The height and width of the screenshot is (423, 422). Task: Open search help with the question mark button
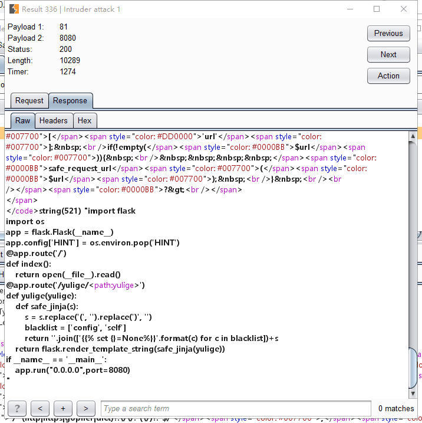(x=17, y=408)
